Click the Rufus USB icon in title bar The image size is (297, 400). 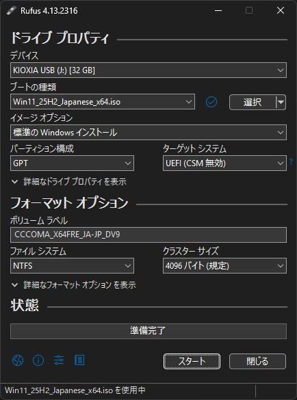click(12, 10)
